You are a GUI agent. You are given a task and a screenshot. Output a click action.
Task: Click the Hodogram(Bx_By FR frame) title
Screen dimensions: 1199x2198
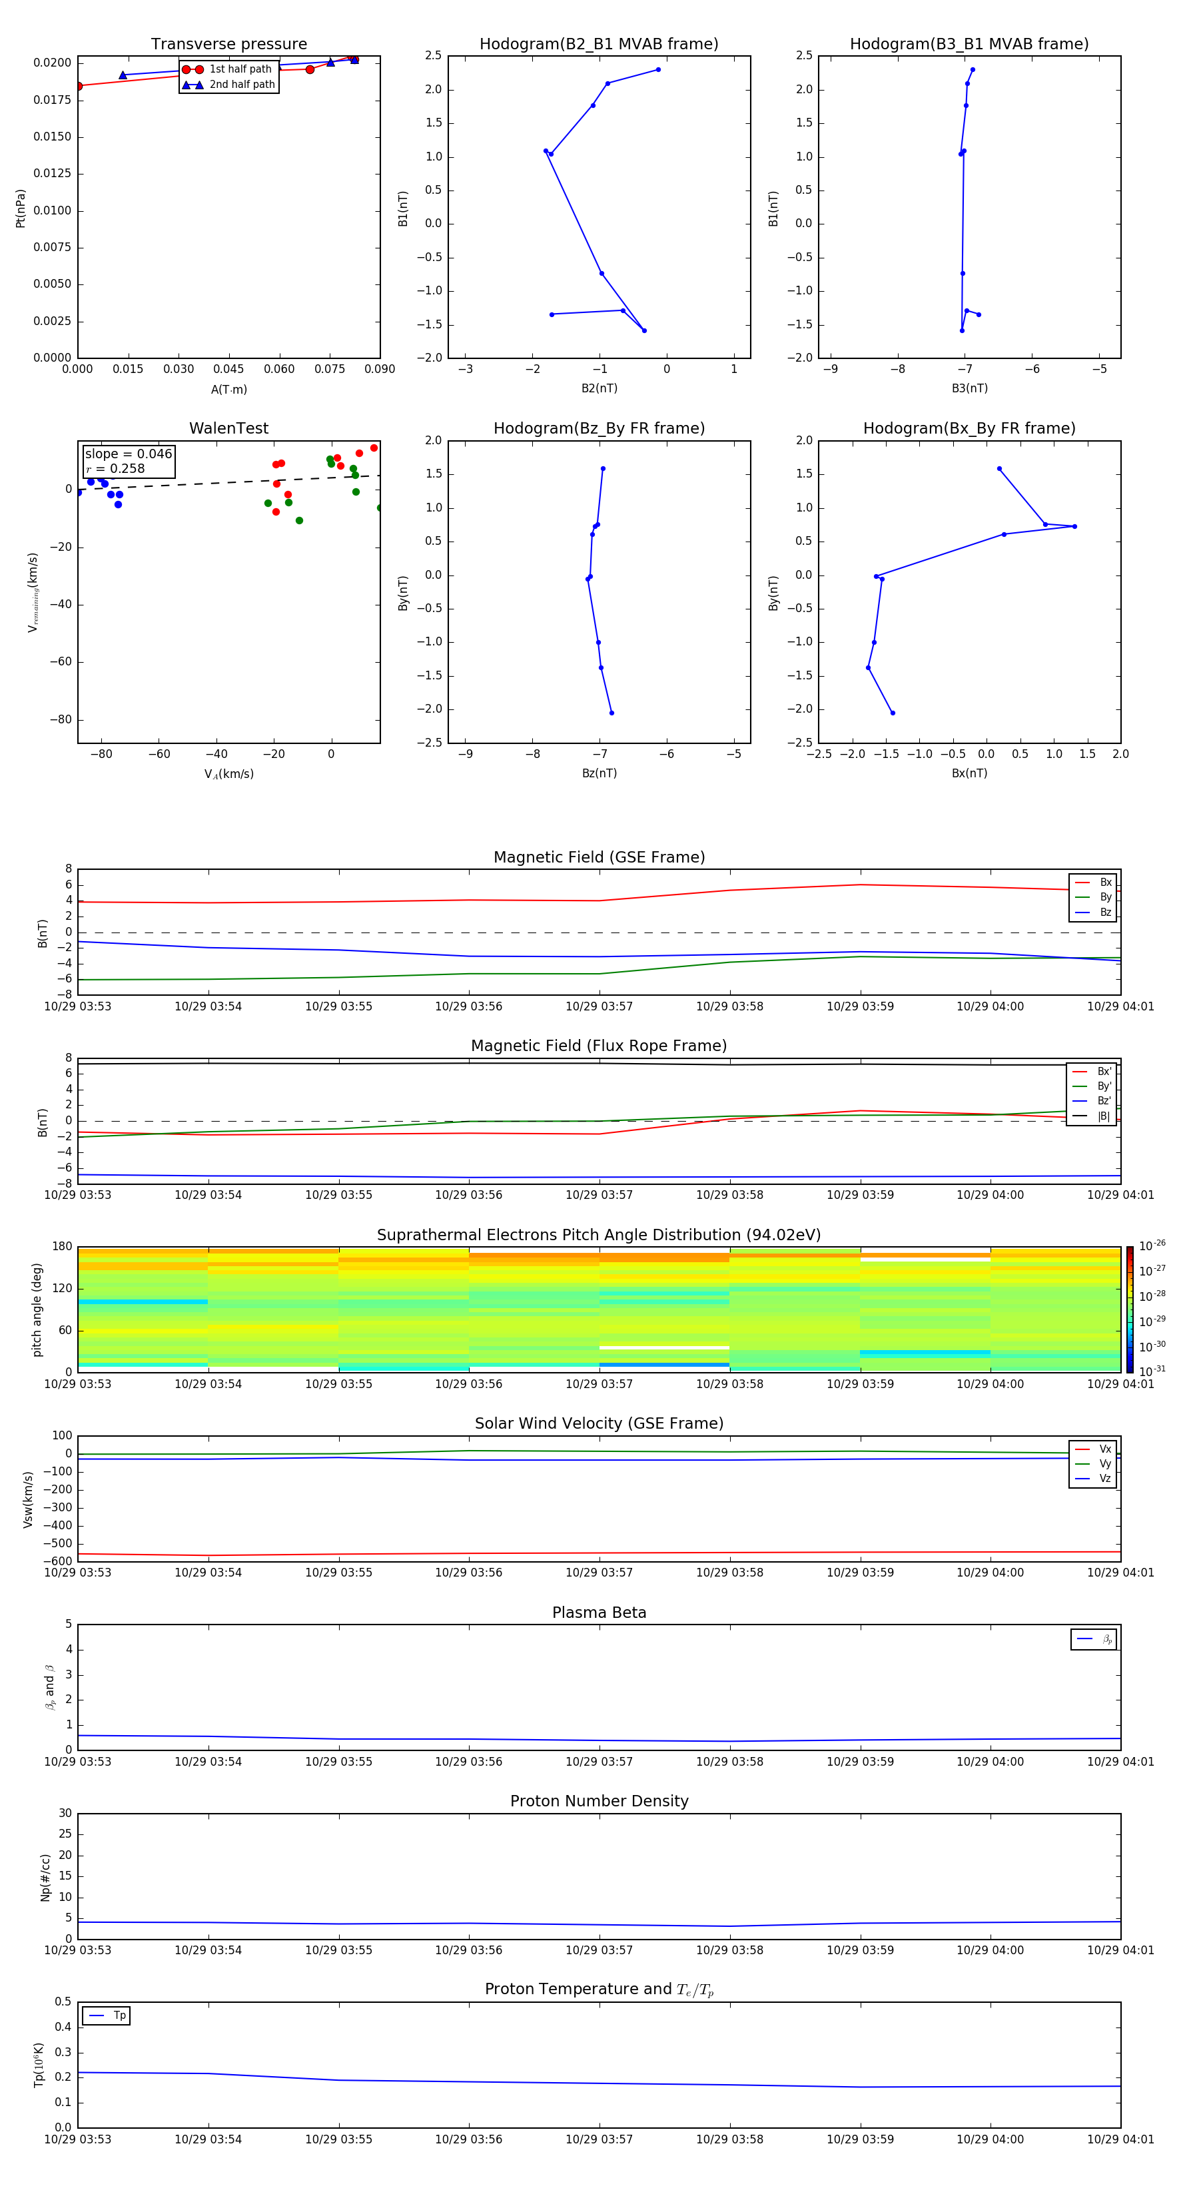[x=969, y=428]
